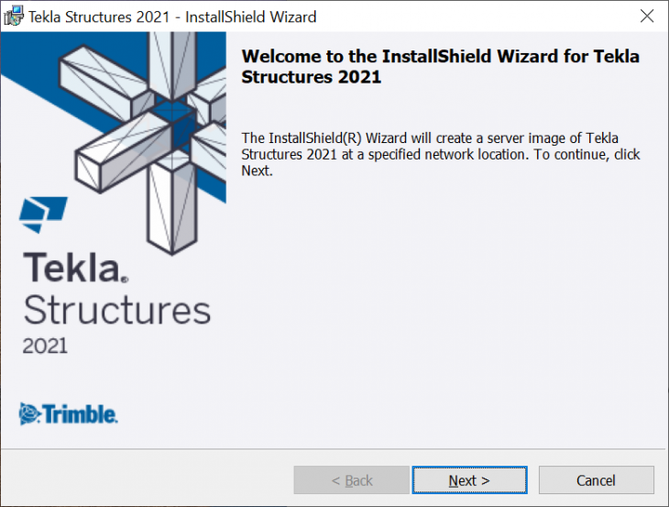
Task: Close the InstallShield Wizard window
Action: point(647,17)
